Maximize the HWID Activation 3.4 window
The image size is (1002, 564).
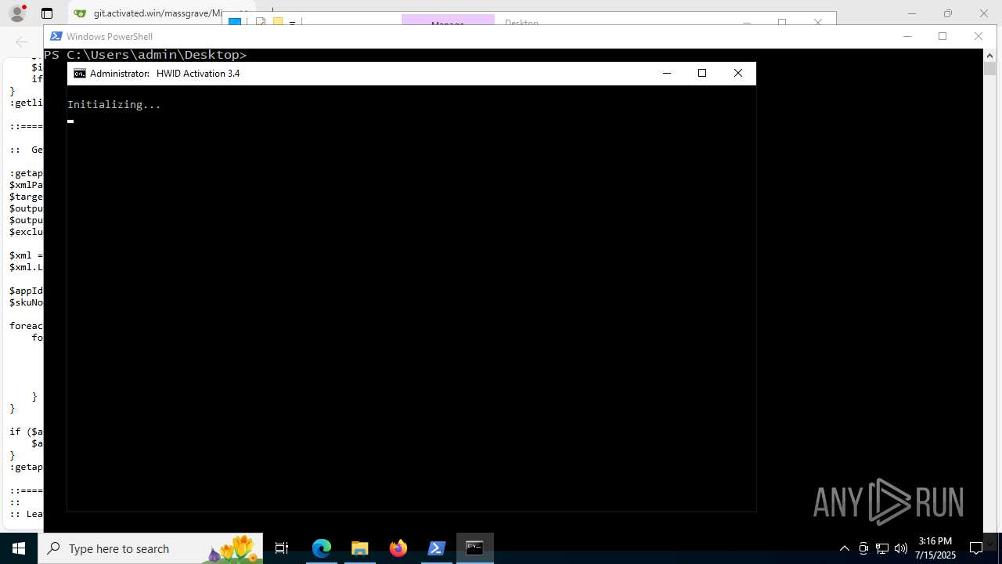pos(702,73)
